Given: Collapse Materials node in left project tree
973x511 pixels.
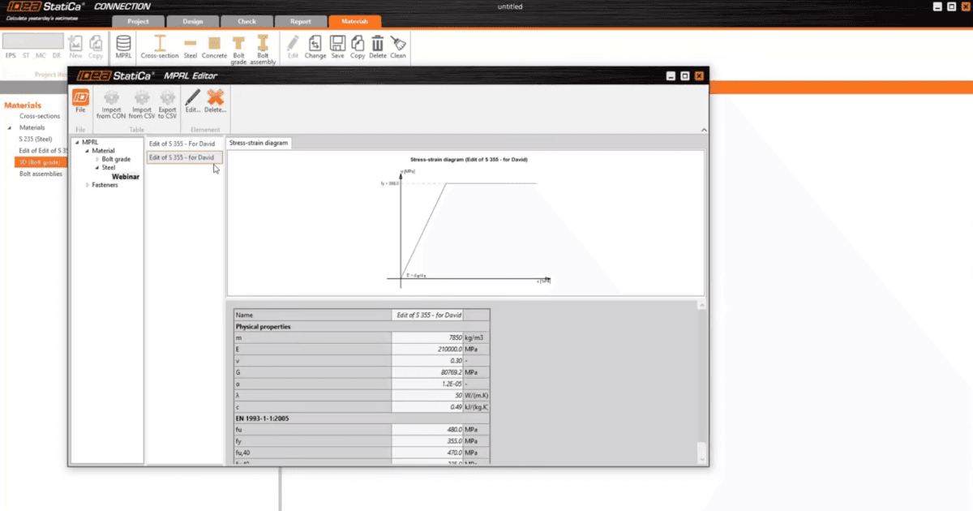Looking at the screenshot, I should (11, 127).
